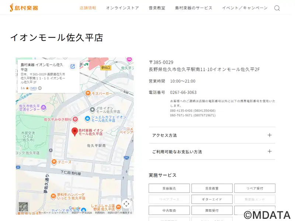The width and height of the screenshot is (295, 221).
Task: Click the Denny's restaurant marker on map
Action: tap(54, 162)
